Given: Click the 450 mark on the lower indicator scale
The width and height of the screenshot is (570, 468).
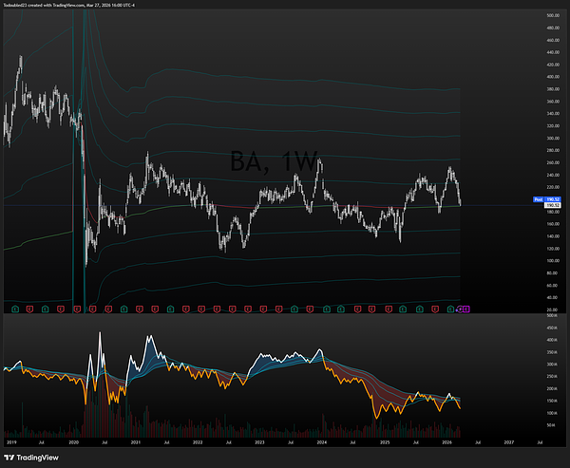Looking at the screenshot, I should click(549, 328).
